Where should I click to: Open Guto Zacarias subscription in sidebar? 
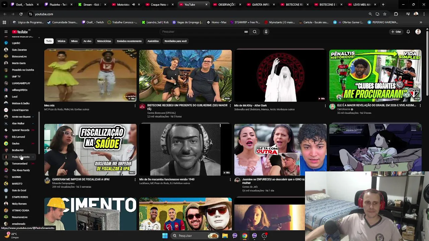pos(19,50)
